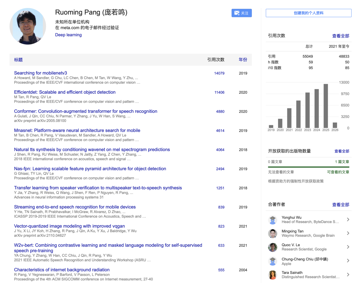Image resolution: width=358 pixels, height=283 pixels.
Task: Open the Vector-quantized image modeling paper
Action: (69, 226)
